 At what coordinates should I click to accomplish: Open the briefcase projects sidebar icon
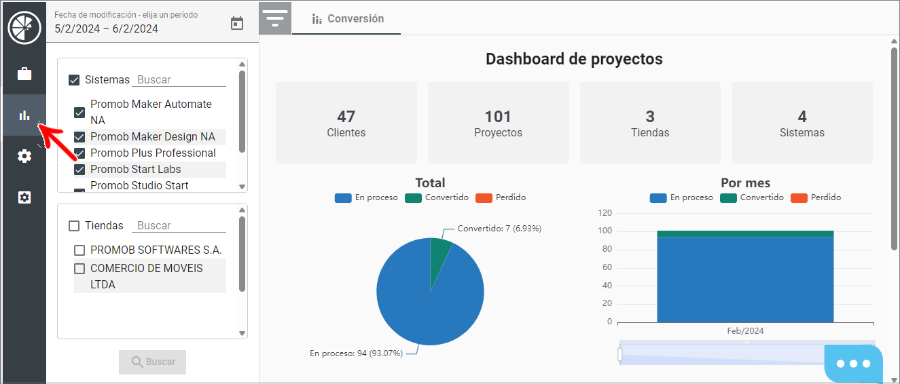click(x=24, y=74)
